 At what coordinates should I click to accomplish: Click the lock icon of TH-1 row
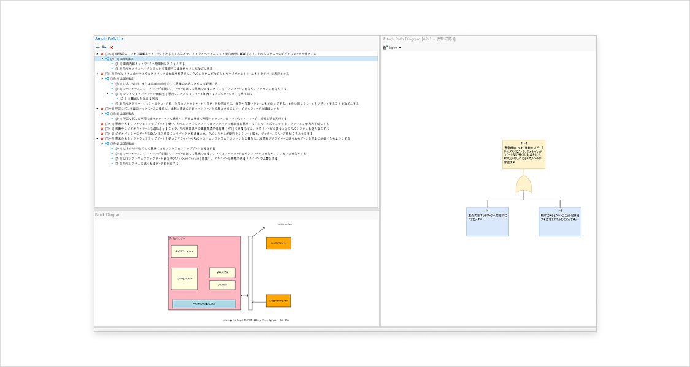point(102,54)
